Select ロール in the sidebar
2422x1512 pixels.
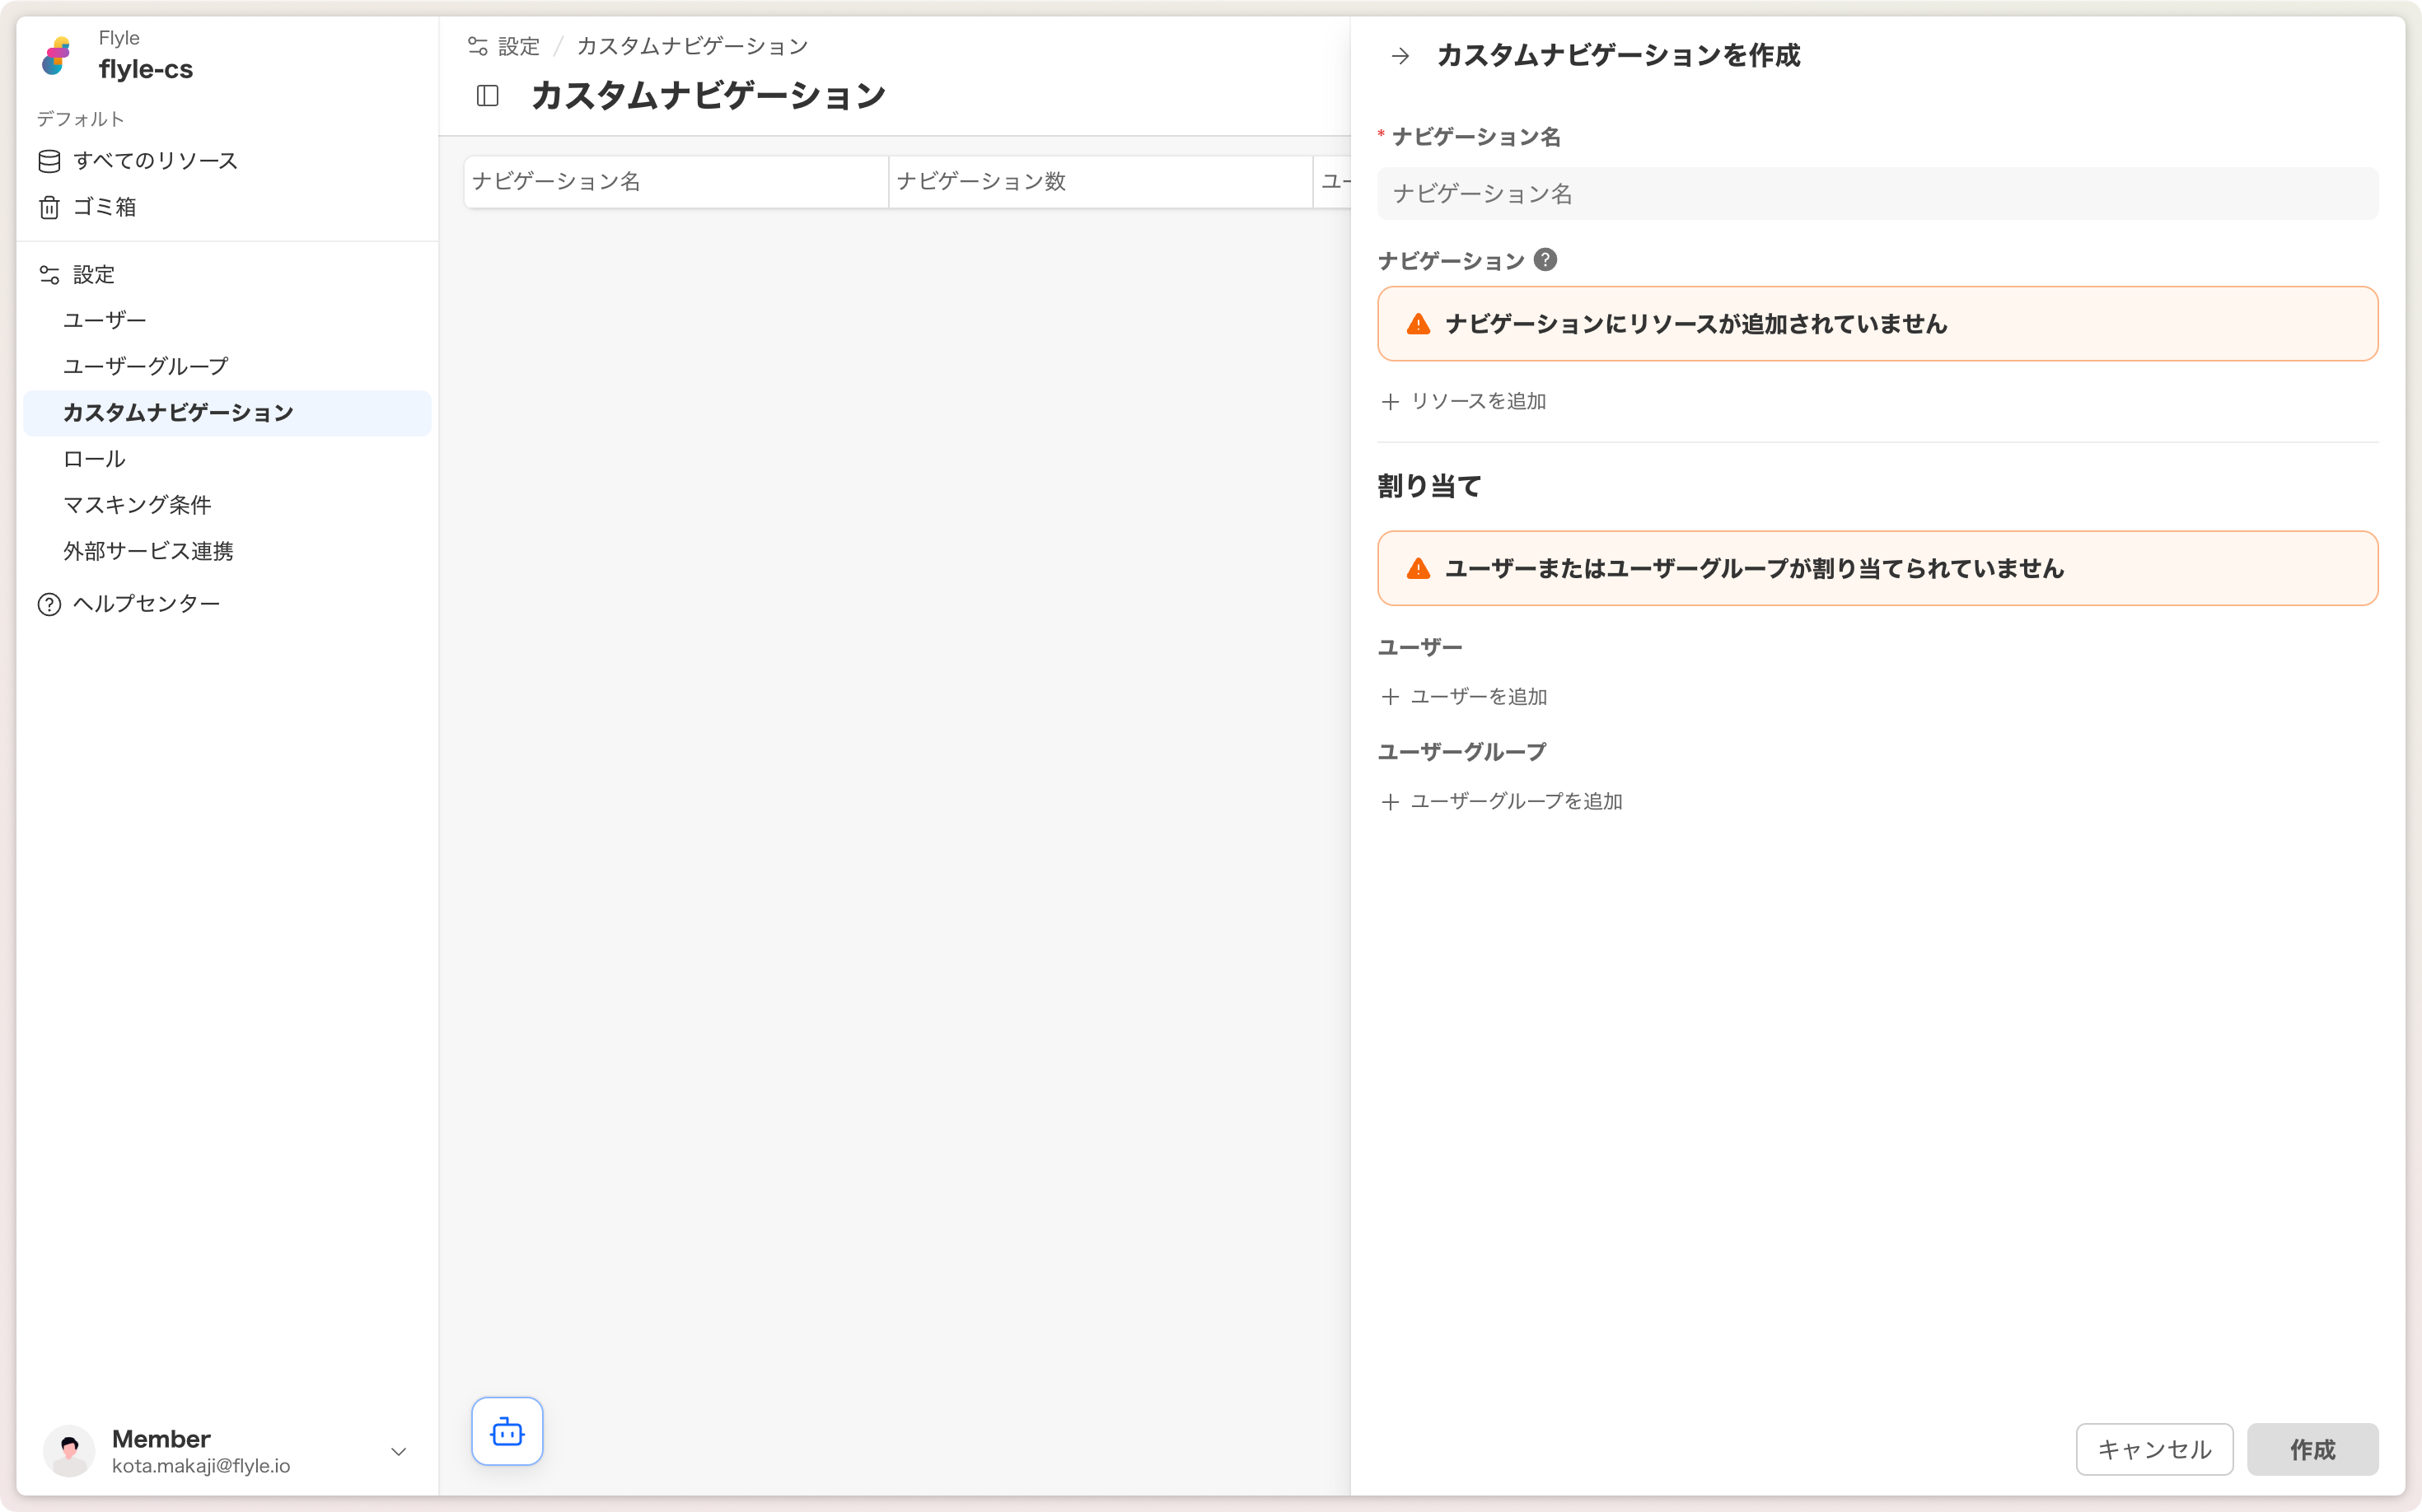[94, 459]
